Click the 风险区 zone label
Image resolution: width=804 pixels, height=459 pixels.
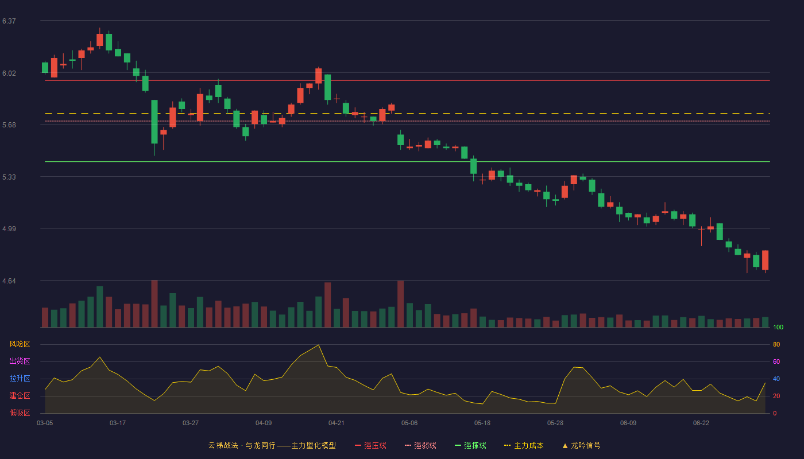coord(20,344)
